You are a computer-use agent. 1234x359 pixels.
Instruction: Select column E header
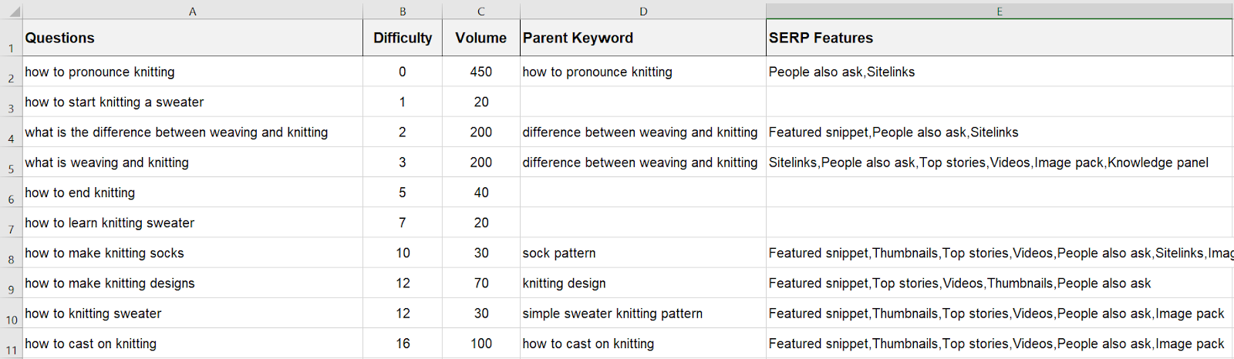[1000, 12]
